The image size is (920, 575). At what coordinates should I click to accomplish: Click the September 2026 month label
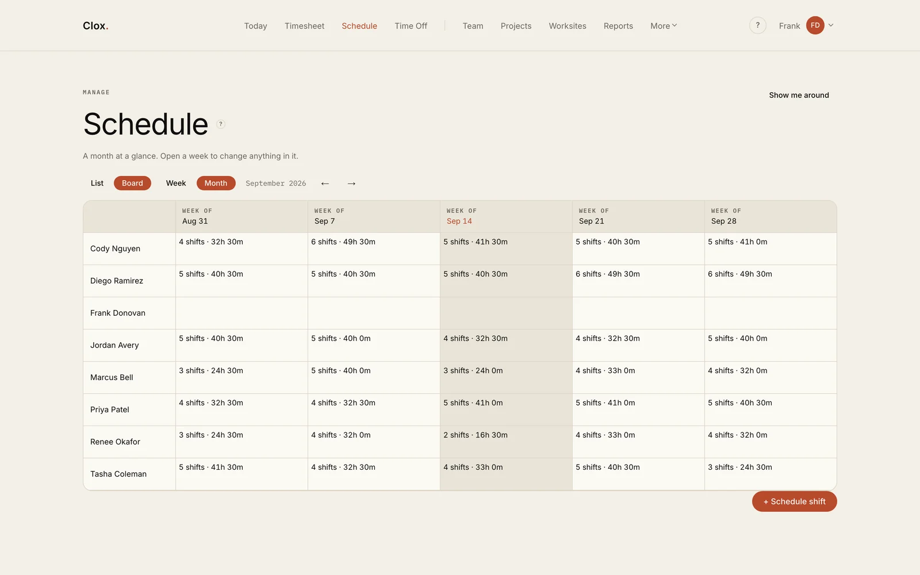(275, 183)
